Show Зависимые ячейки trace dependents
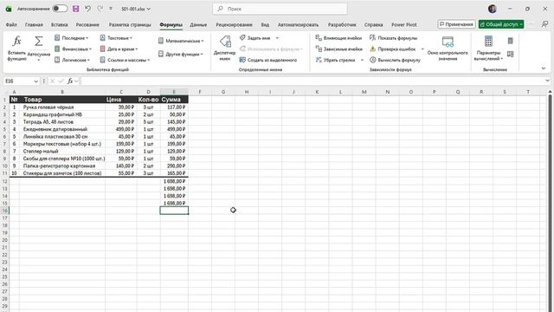554x312 pixels. click(338, 49)
